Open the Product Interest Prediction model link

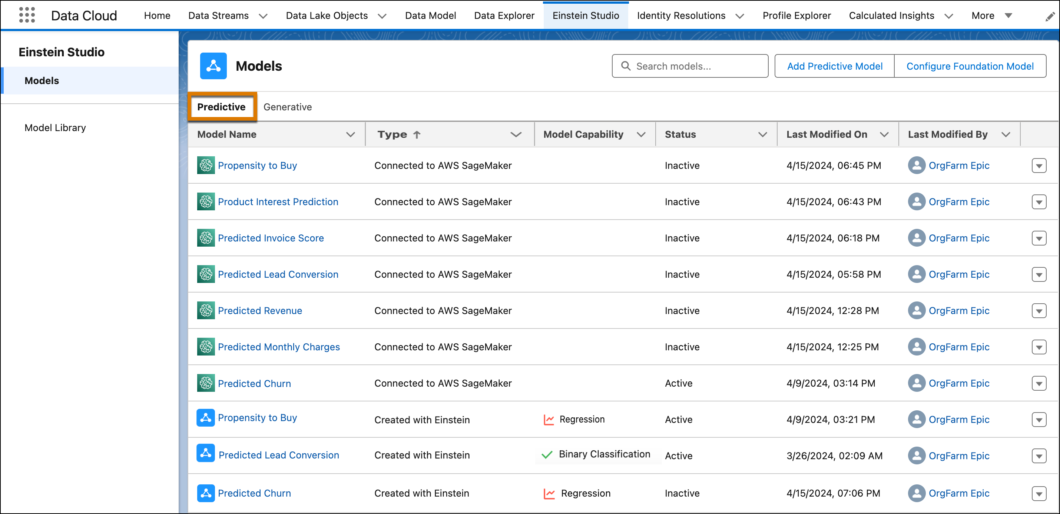tap(278, 202)
